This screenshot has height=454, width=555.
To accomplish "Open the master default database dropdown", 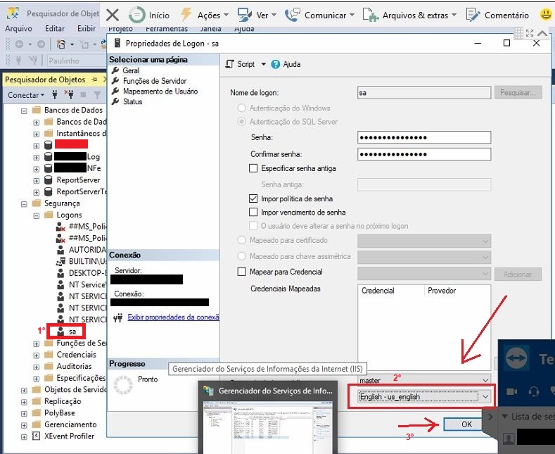I will coord(485,380).
